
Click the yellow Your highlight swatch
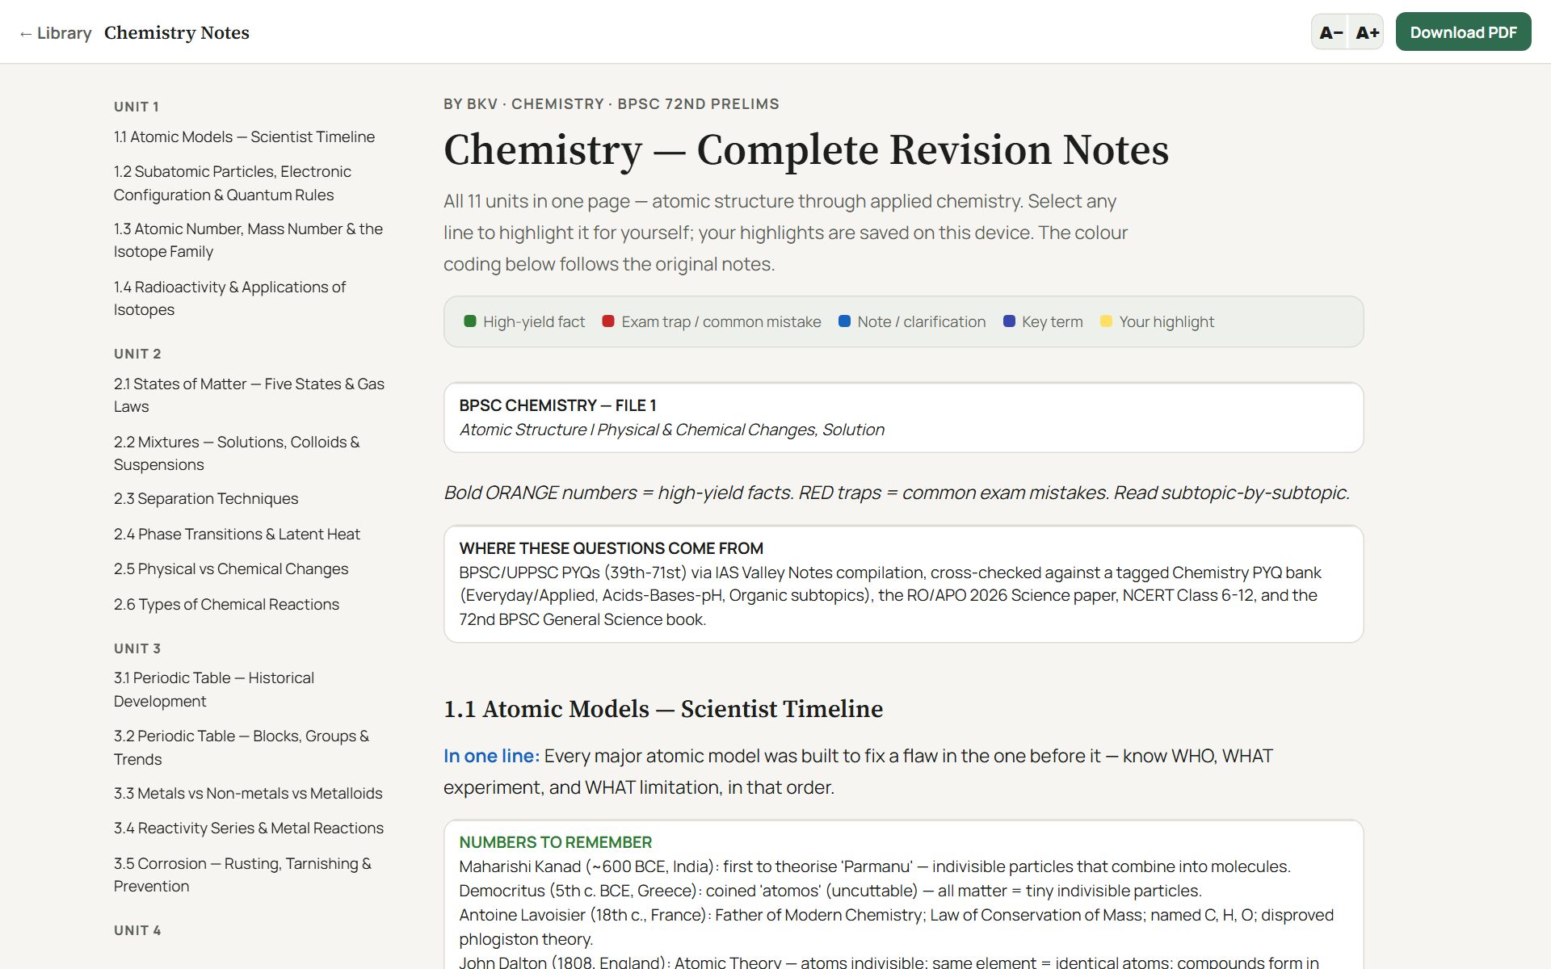click(x=1106, y=321)
